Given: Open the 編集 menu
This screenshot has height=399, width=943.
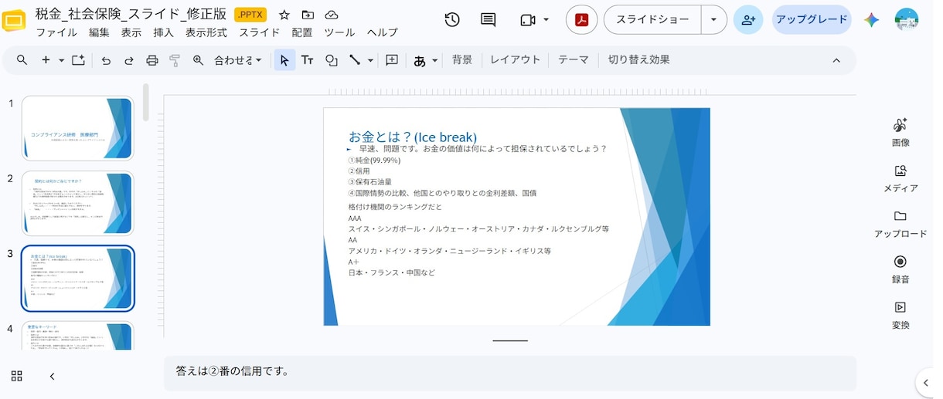Looking at the screenshot, I should pos(99,32).
